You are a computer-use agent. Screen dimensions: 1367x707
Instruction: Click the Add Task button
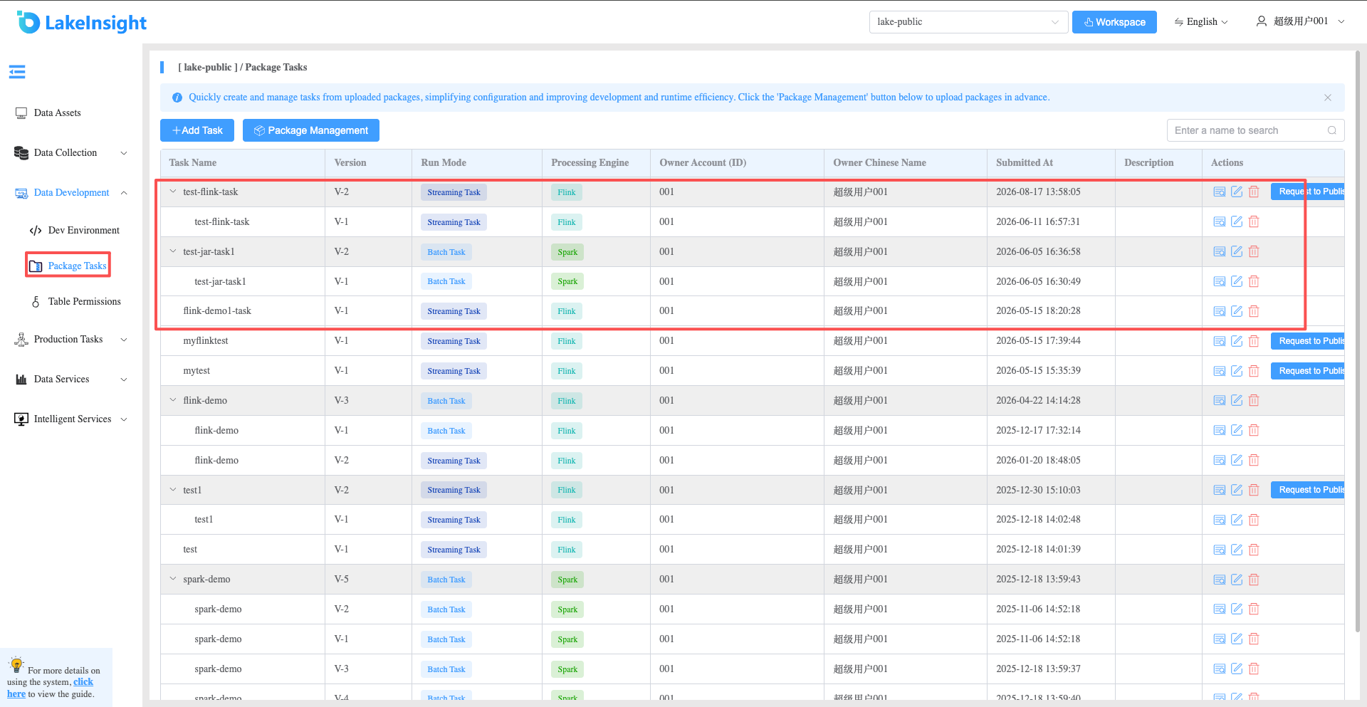tap(197, 130)
